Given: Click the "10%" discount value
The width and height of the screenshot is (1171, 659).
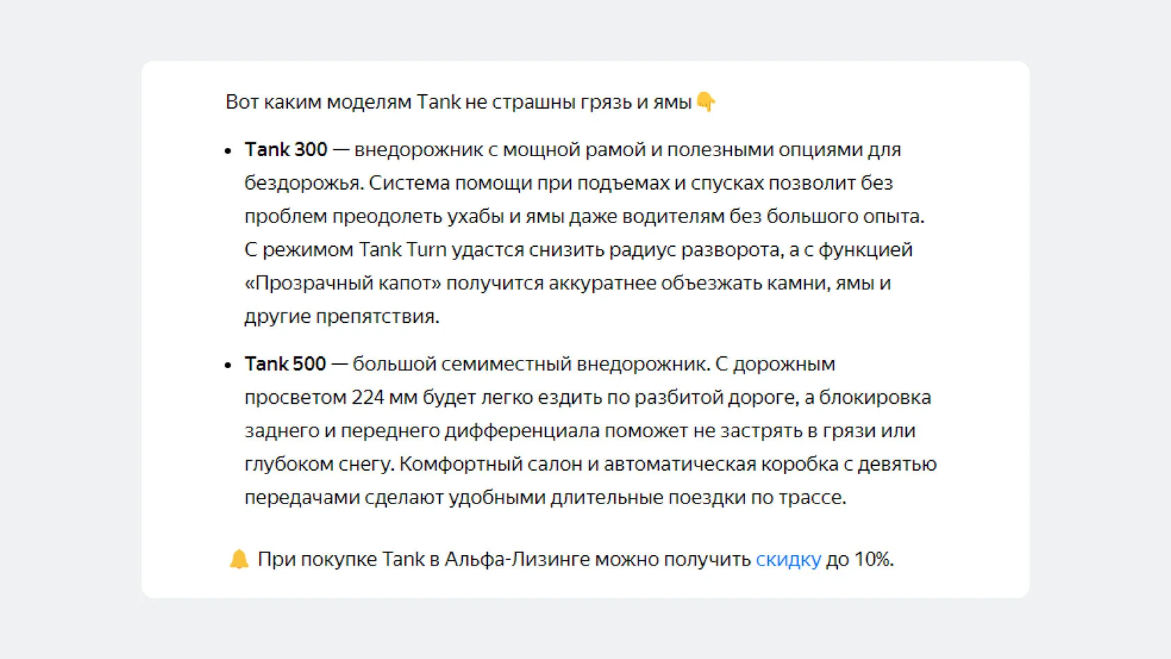Looking at the screenshot, I should (x=873, y=559).
